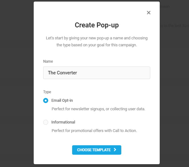Click the Email Opt-in label text
The image size is (189, 167).
pos(62,101)
